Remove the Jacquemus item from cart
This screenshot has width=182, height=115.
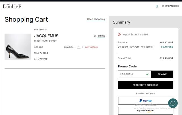(x=101, y=36)
